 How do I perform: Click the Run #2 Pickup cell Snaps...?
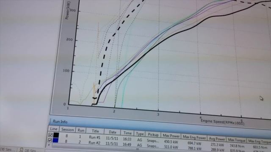[x=152, y=146]
